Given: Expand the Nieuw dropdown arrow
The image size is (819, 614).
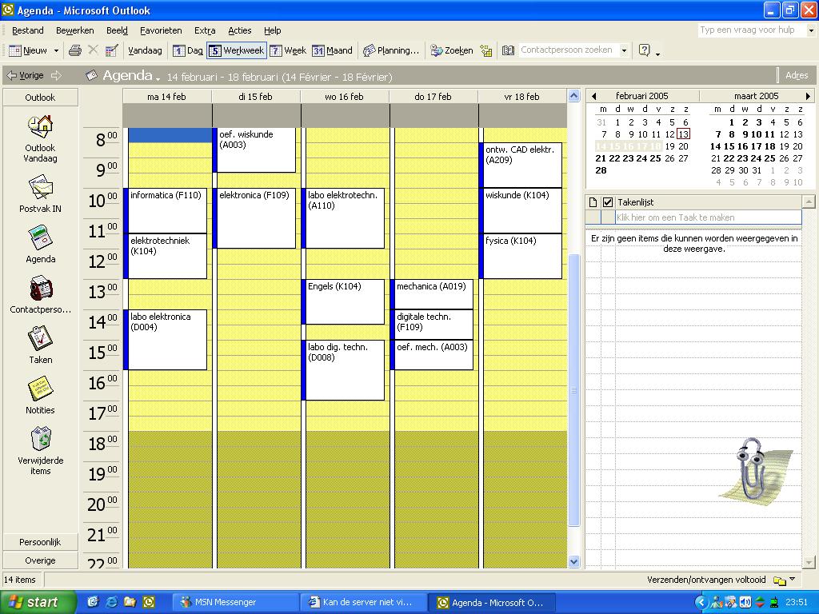Looking at the screenshot, I should point(56,50).
